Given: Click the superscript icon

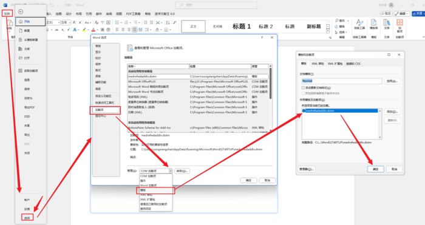Looking at the screenshot, I should (x=68, y=30).
